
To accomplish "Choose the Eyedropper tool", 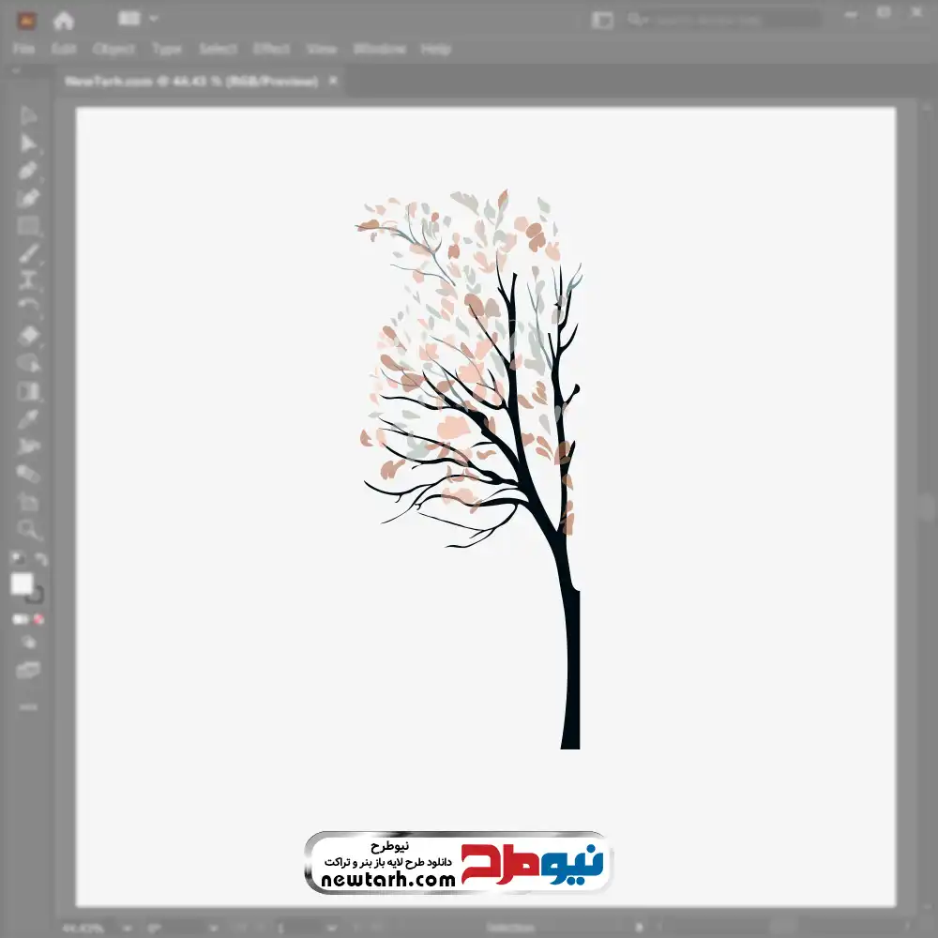I will tap(28, 418).
